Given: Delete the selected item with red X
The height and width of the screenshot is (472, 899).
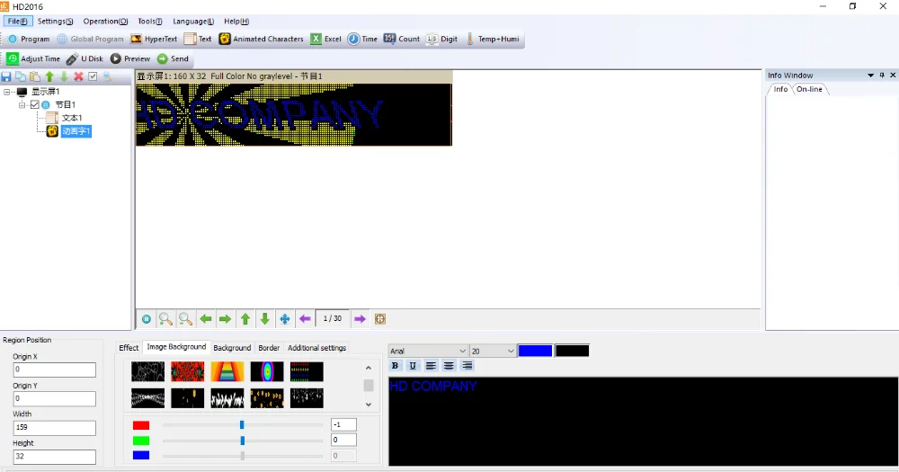Looking at the screenshot, I should coord(78,76).
